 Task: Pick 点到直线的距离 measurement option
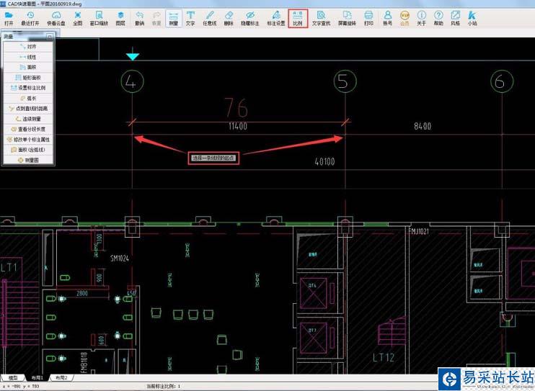(x=29, y=108)
